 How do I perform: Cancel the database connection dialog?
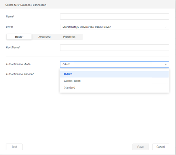[161, 147]
